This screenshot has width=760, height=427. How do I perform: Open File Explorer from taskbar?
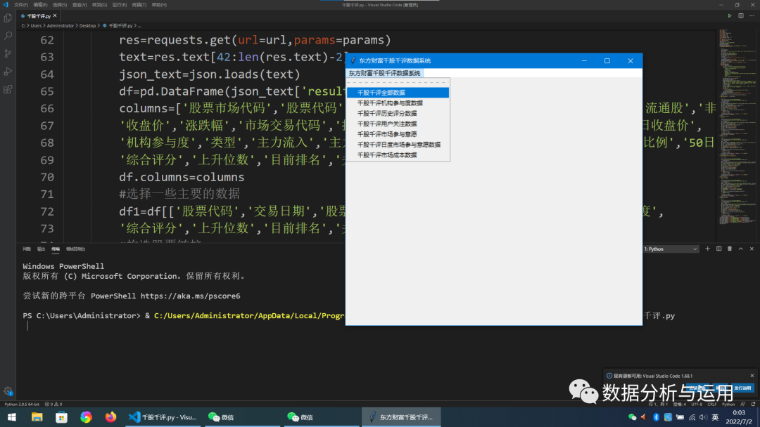[37, 417]
